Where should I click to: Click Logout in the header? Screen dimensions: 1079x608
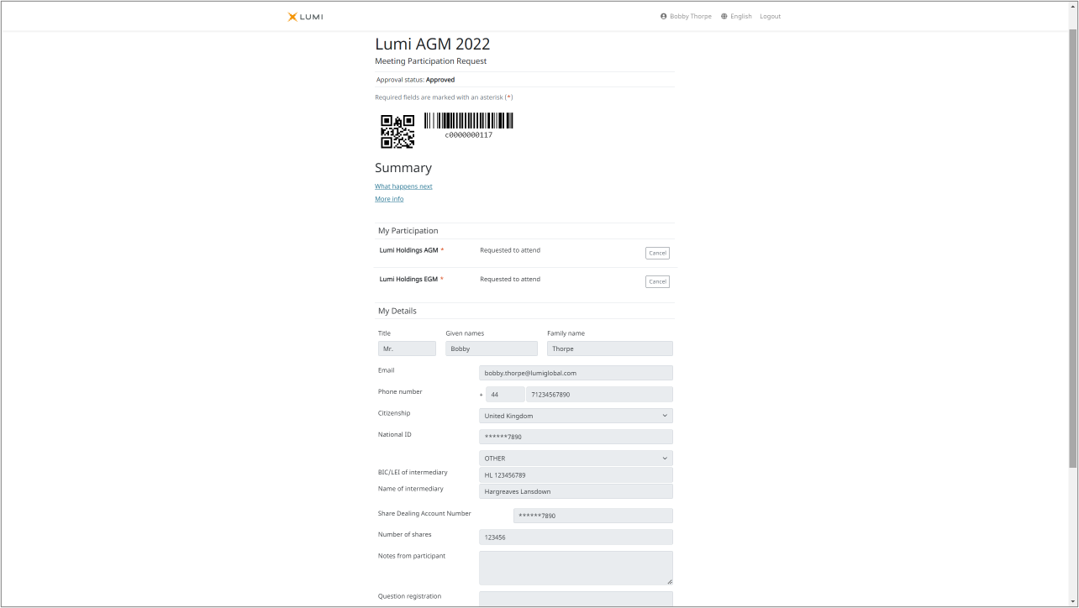(x=771, y=17)
